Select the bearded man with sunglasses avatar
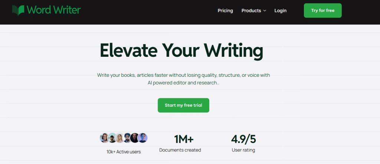Viewport: 380px width, 164px height. pyautogui.click(x=127, y=138)
